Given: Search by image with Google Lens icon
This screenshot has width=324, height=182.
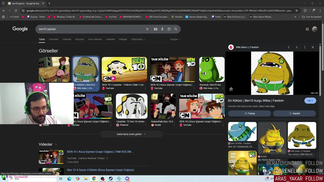Looking at the screenshot, I should 169,29.
